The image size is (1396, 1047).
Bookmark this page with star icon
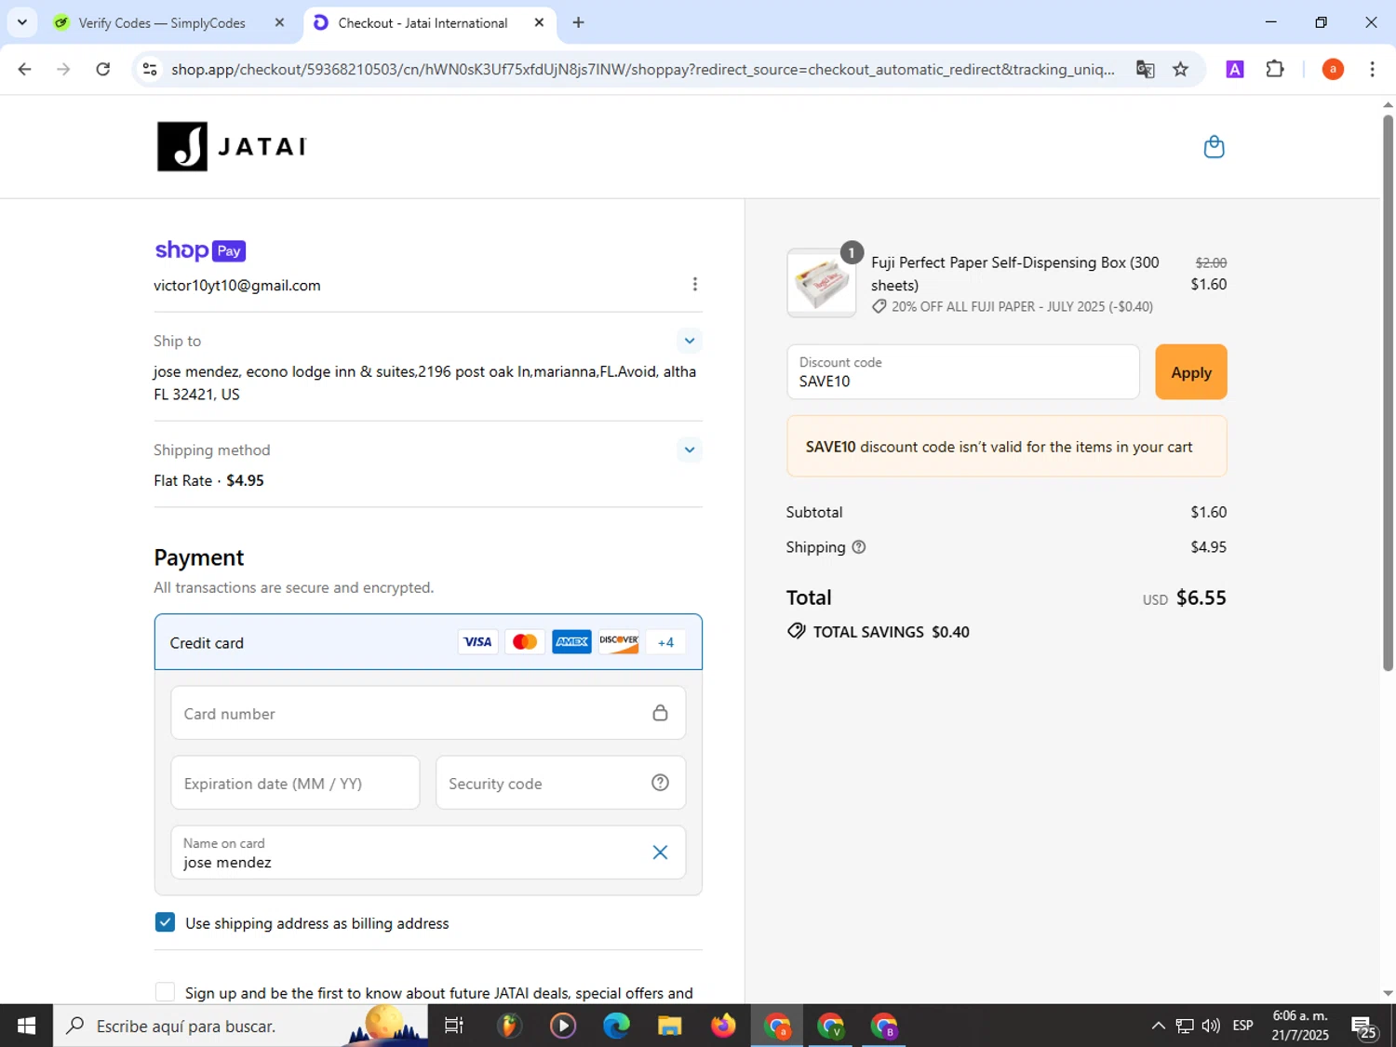1180,69
